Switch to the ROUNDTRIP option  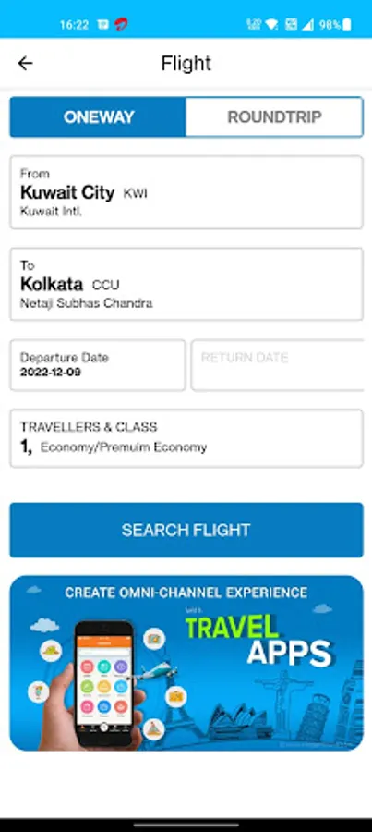pyautogui.click(x=274, y=116)
